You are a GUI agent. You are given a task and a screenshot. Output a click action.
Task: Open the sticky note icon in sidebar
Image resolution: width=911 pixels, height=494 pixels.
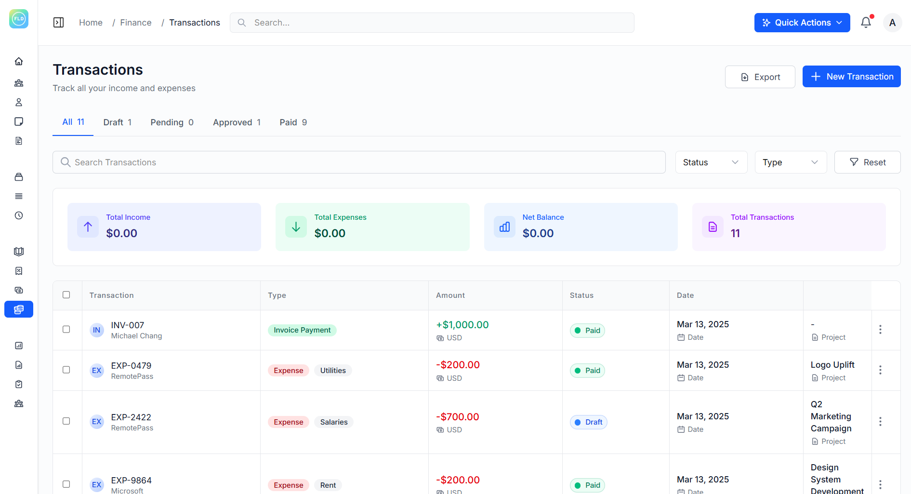click(x=19, y=121)
